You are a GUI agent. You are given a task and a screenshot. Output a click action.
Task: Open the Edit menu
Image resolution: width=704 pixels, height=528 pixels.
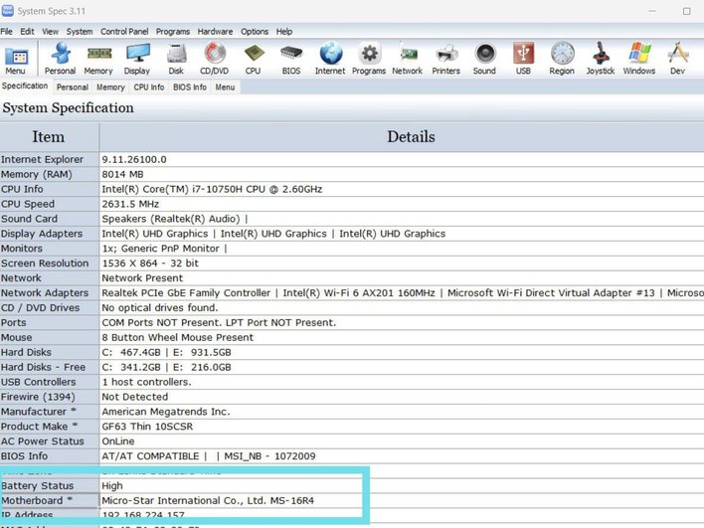pyautogui.click(x=27, y=32)
